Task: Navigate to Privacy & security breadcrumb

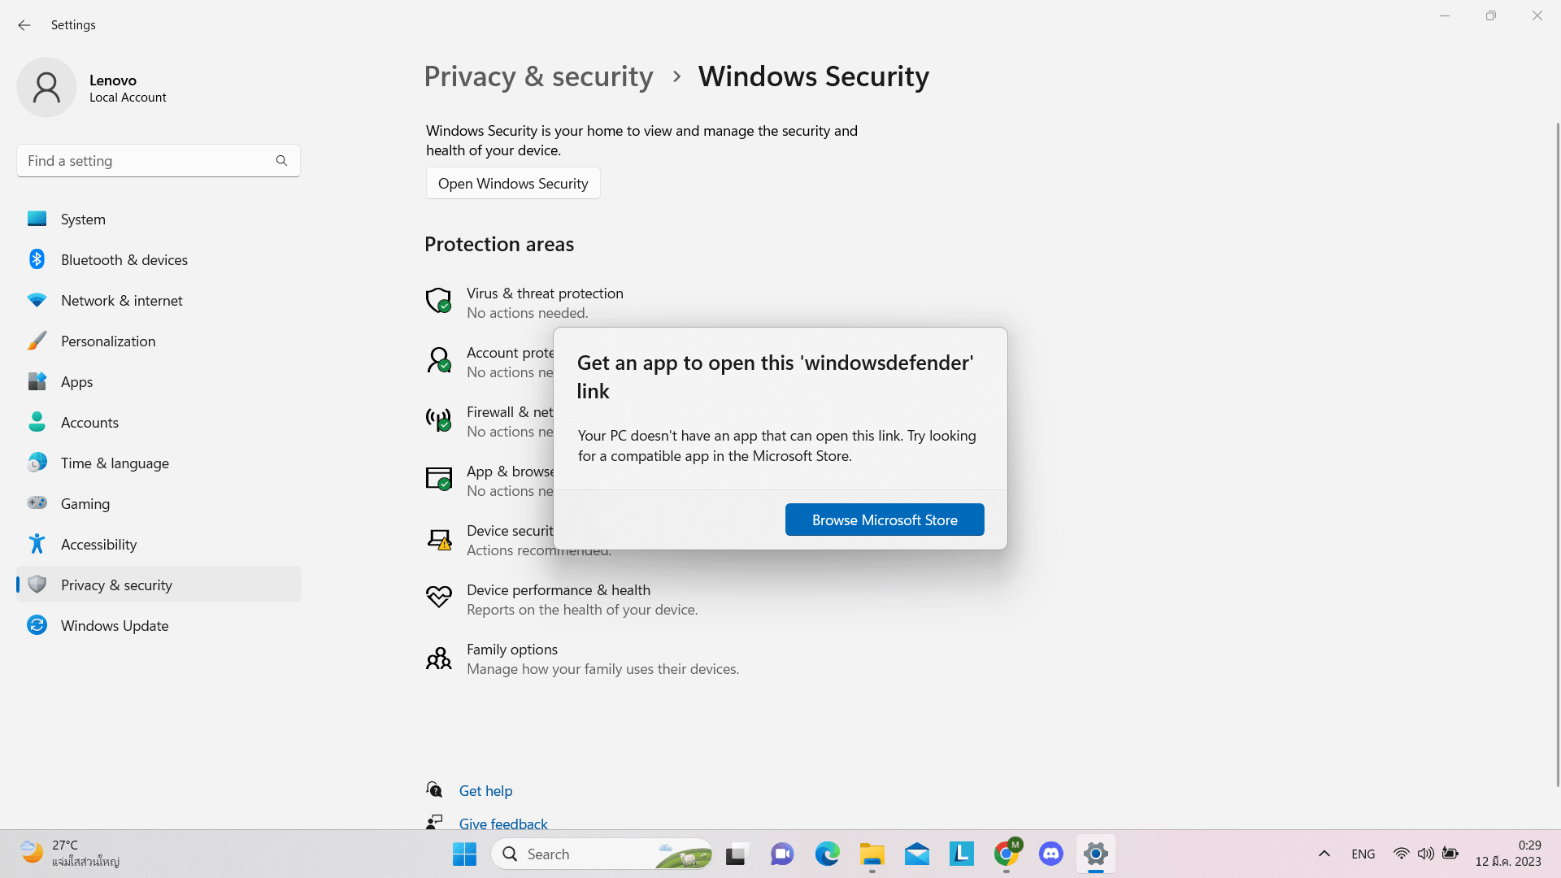Action: pyautogui.click(x=538, y=76)
